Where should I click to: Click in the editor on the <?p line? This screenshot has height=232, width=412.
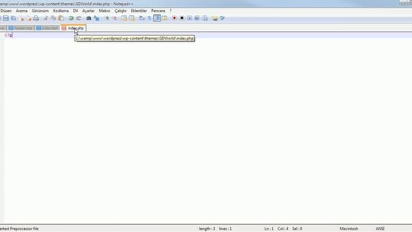[207, 35]
